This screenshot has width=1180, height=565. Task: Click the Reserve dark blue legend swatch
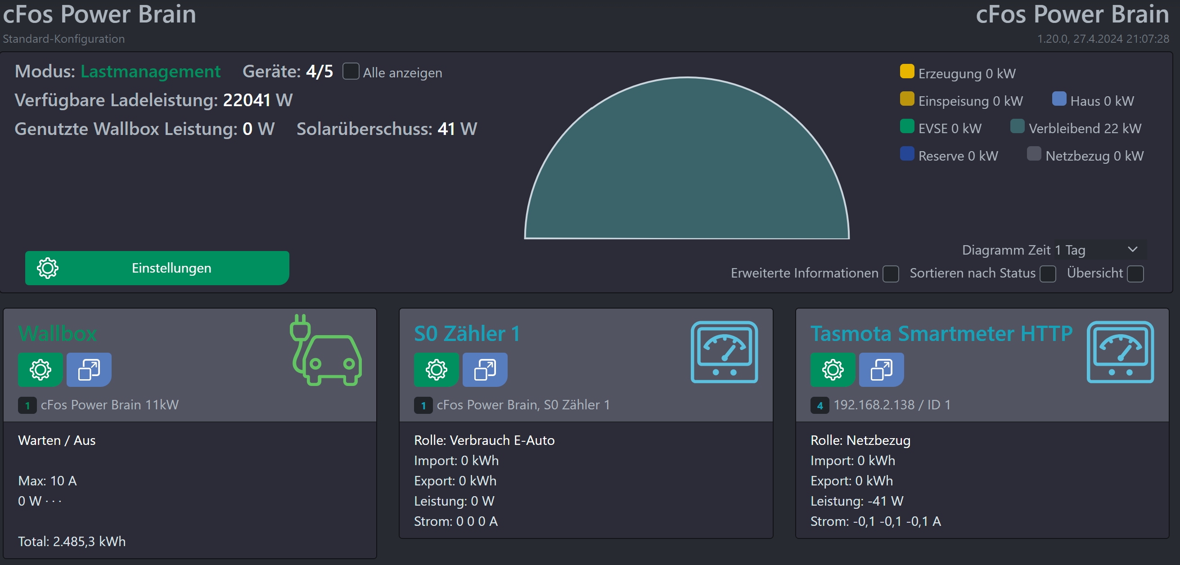907,154
